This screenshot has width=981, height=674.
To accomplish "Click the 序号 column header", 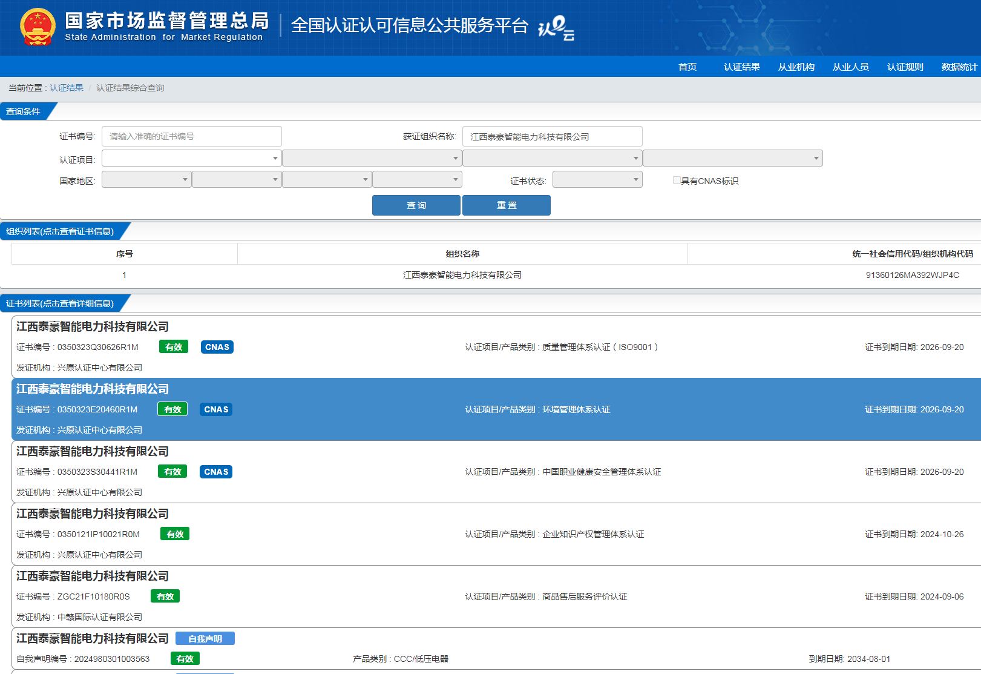I will pos(125,254).
